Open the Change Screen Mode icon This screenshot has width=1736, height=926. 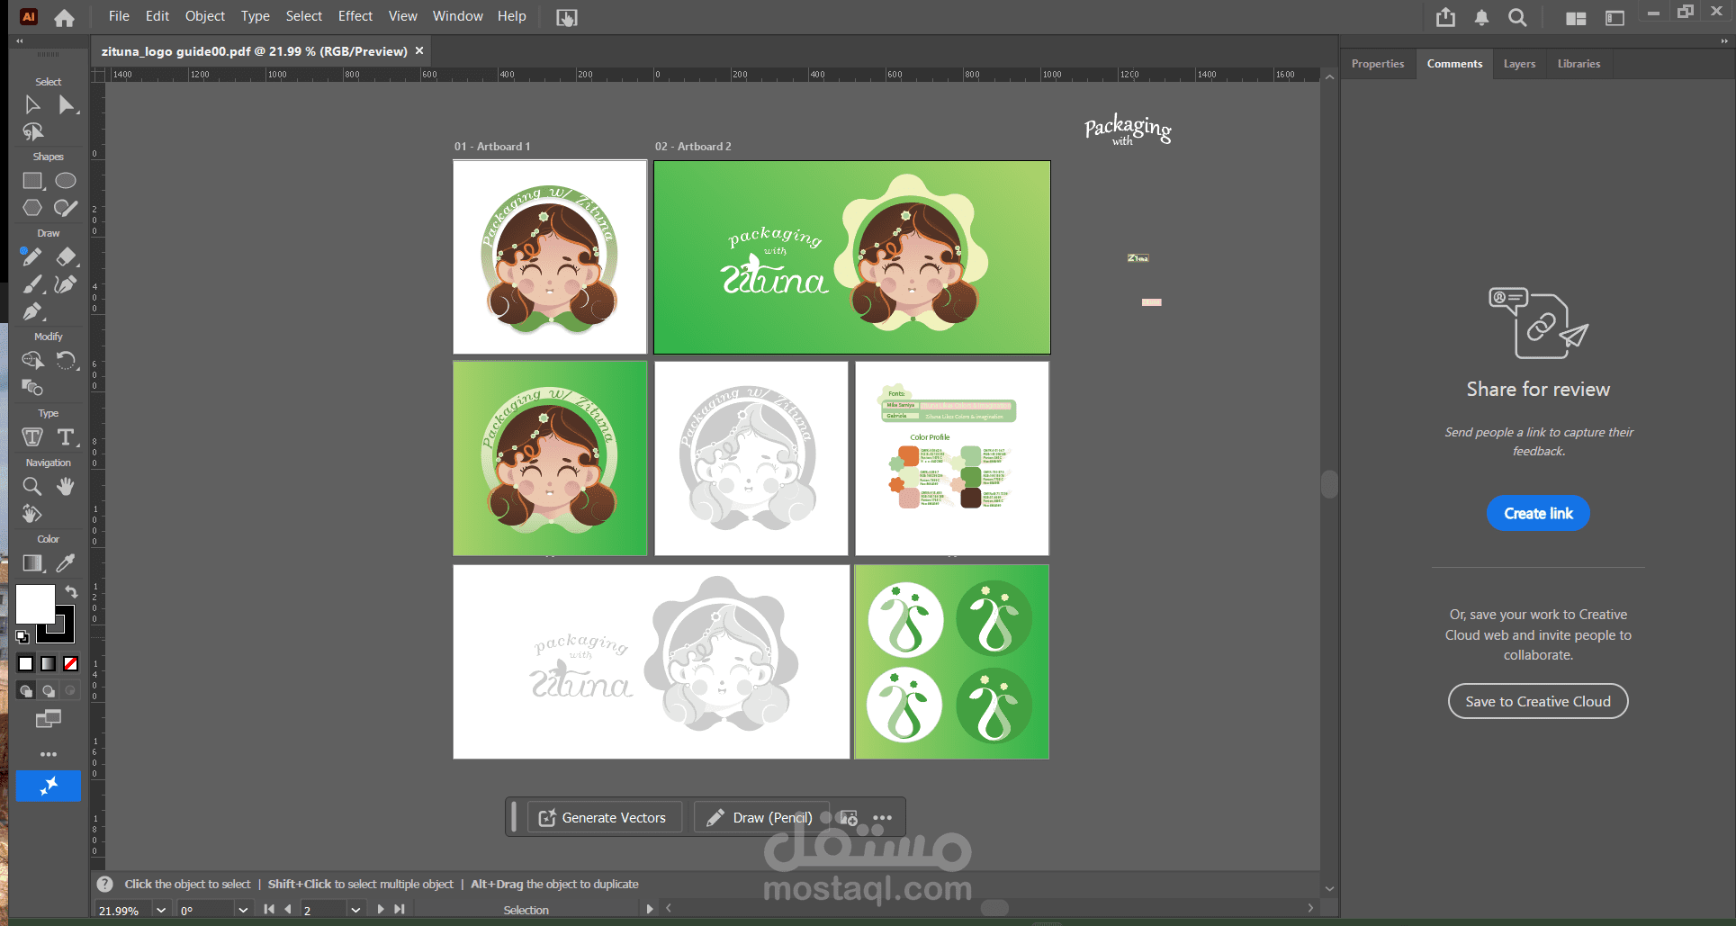[49, 719]
